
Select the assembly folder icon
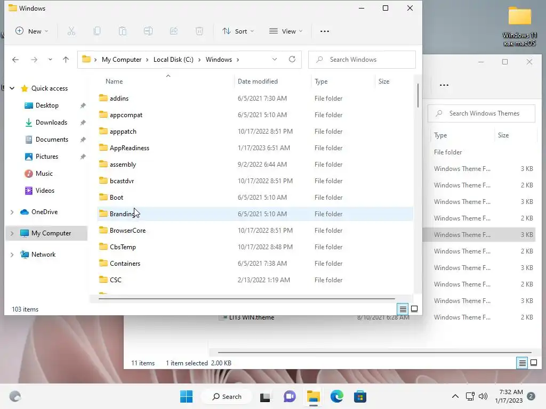[103, 164]
